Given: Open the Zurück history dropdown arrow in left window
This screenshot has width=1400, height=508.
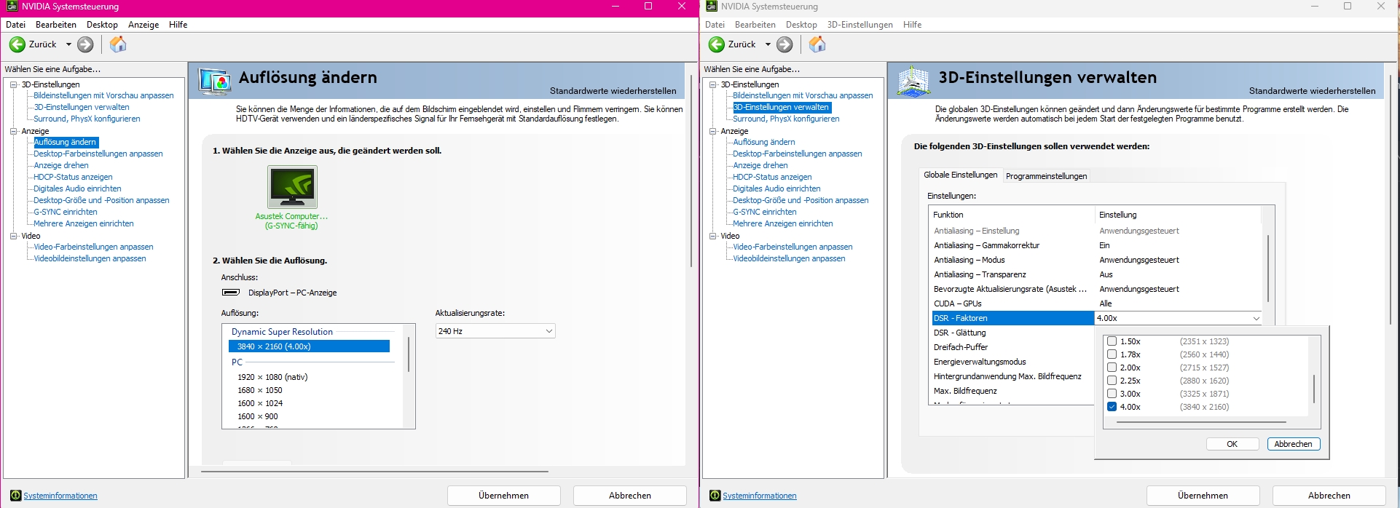Looking at the screenshot, I should (x=68, y=44).
